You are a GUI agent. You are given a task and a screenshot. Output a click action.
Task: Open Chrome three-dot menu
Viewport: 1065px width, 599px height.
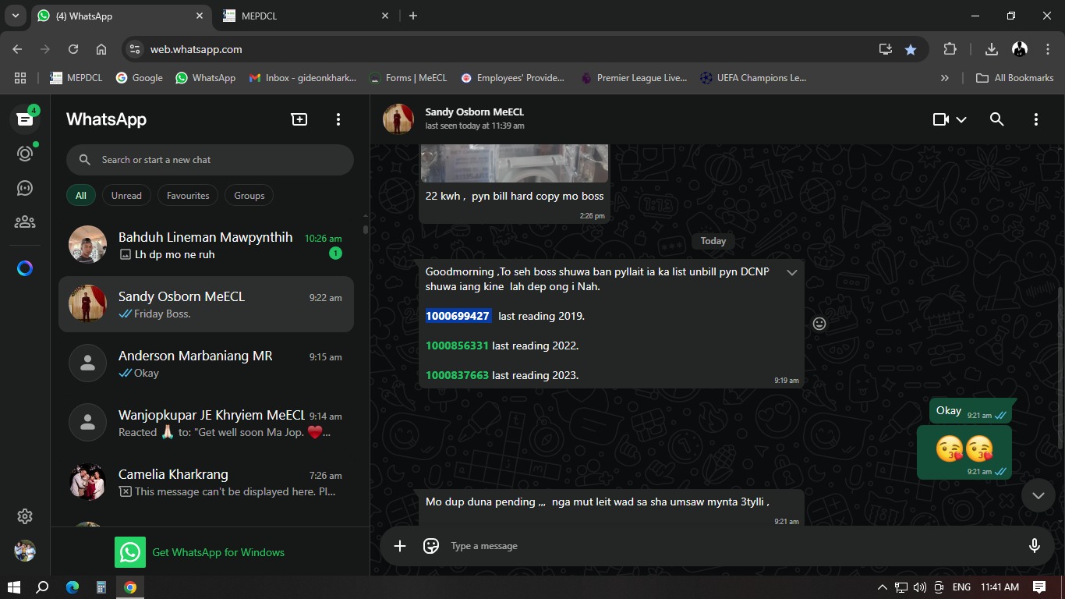pyautogui.click(x=1046, y=49)
